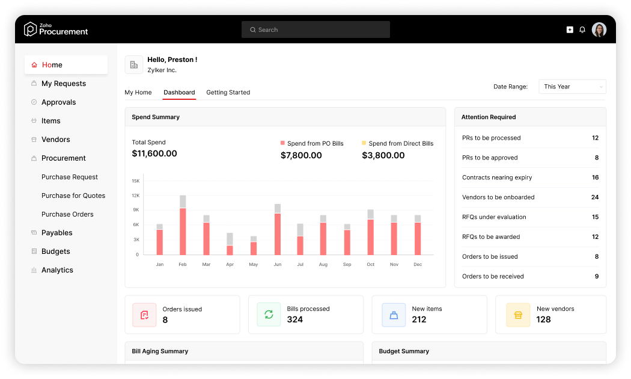
Task: Click the New items bag icon
Action: pos(394,315)
